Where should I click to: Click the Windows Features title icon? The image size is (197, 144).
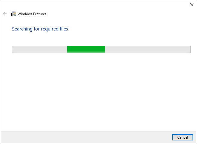click(13, 14)
